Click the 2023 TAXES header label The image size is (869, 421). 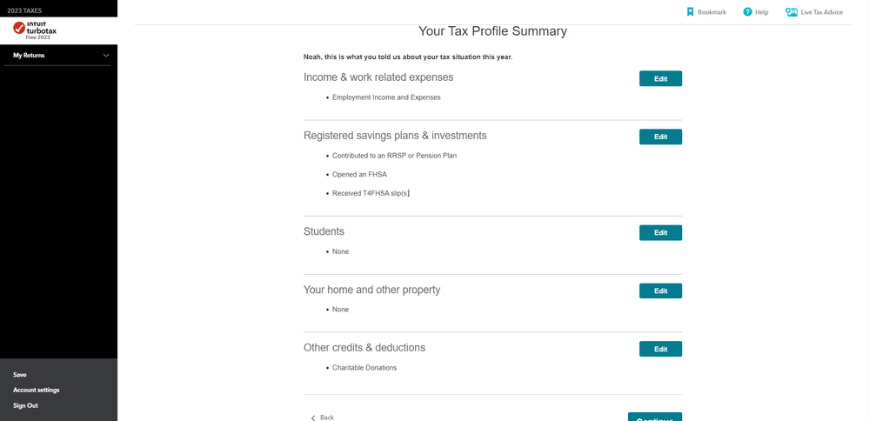[24, 10]
